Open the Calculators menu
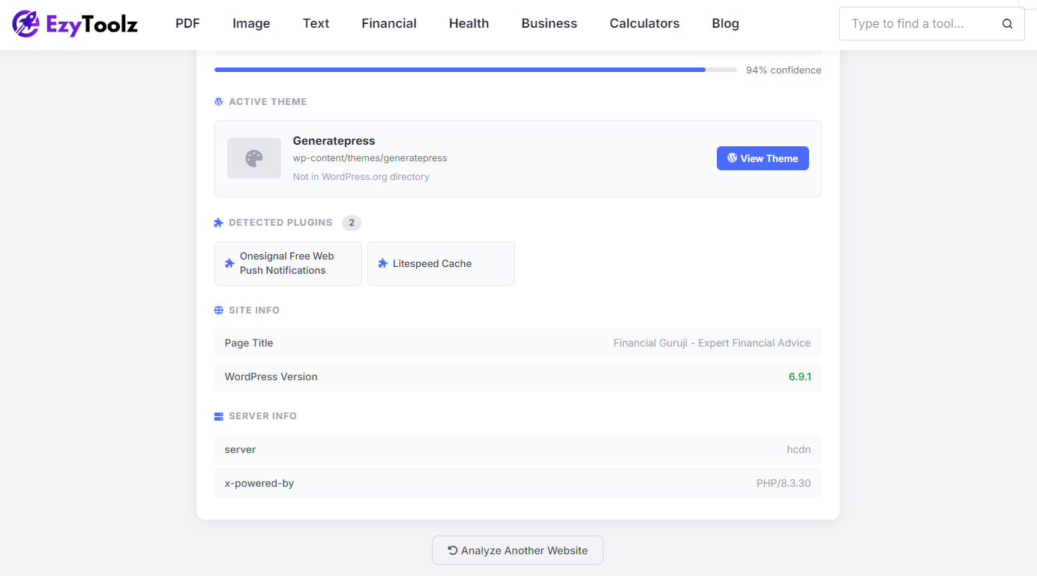1037x576 pixels. [x=644, y=23]
